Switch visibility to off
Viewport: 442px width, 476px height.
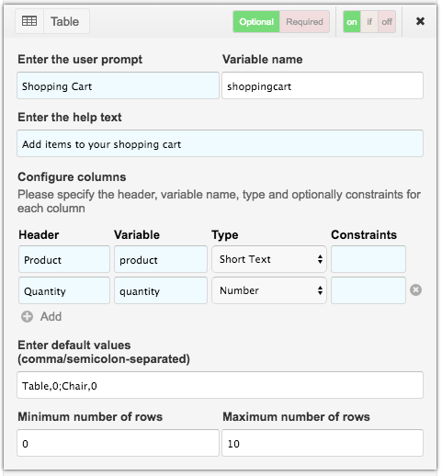coord(387,22)
